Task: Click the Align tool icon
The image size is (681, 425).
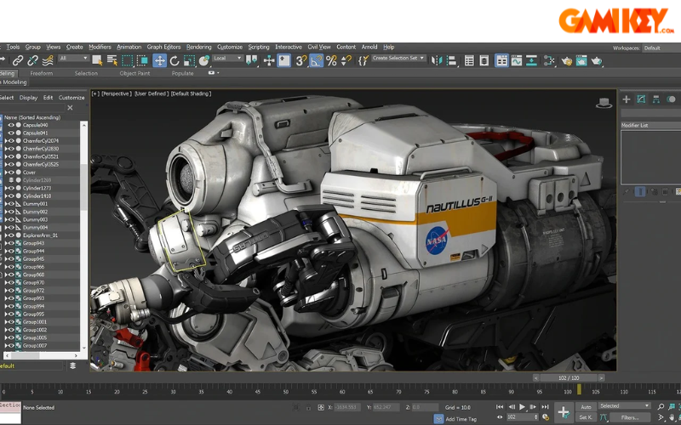Action: [452, 60]
